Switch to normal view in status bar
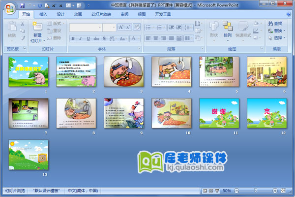Image resolution: width=295 pixels, height=197 pixels. [x=205, y=191]
